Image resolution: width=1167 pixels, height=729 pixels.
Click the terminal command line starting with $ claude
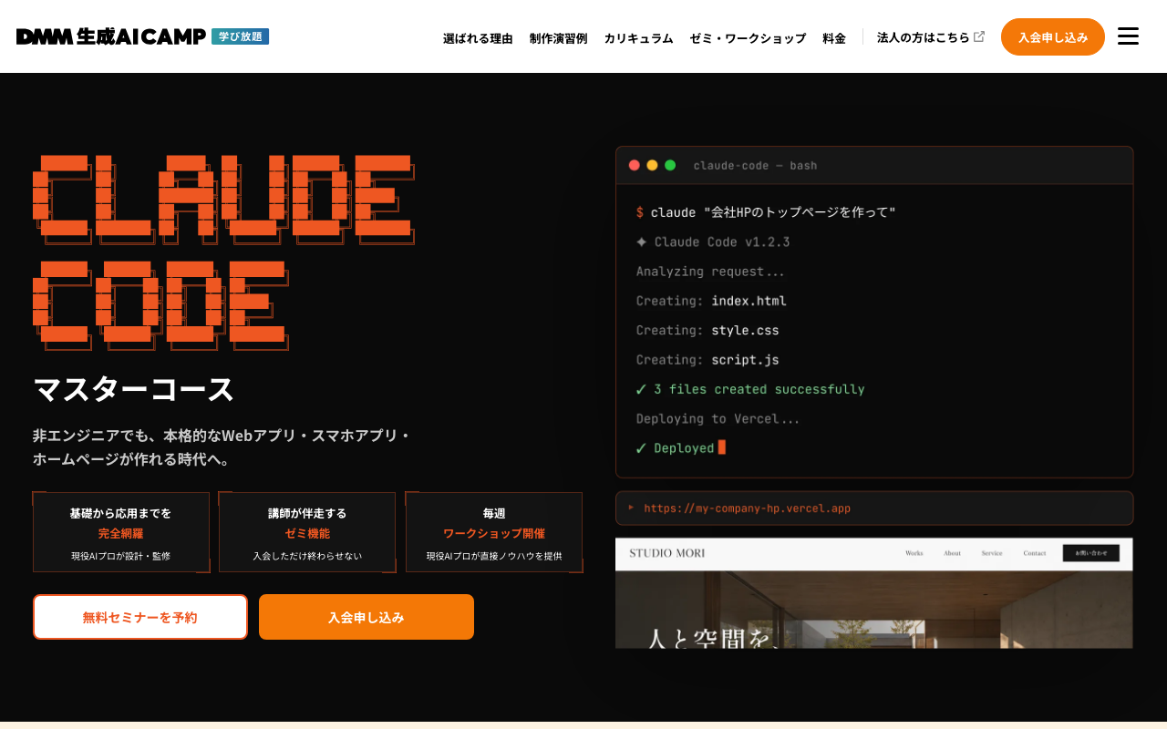coord(766,212)
